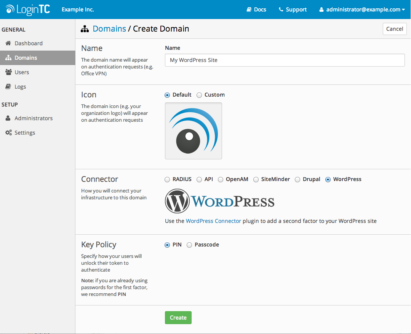
Task: Choose the API connector option
Action: tap(199, 180)
